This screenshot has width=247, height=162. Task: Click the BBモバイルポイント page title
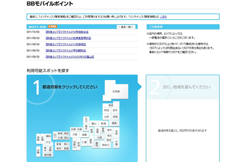(50, 4)
